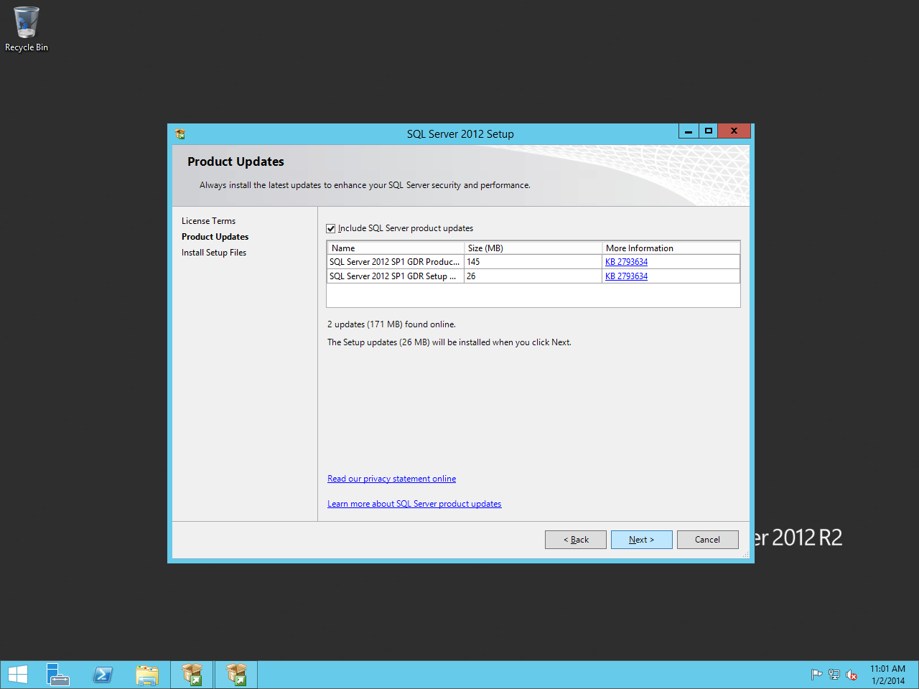Image resolution: width=919 pixels, height=689 pixels.
Task: Switch to the first SQL Setup taskbar icon
Action: pyautogui.click(x=192, y=675)
